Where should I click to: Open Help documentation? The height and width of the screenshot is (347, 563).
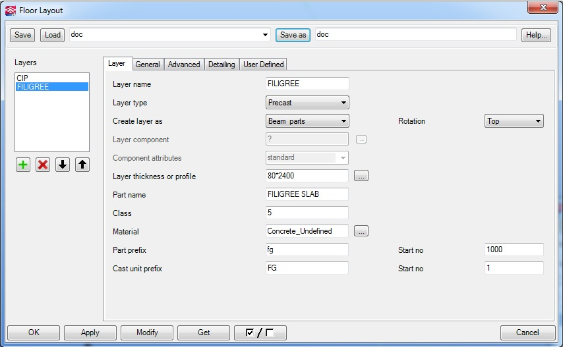[536, 35]
